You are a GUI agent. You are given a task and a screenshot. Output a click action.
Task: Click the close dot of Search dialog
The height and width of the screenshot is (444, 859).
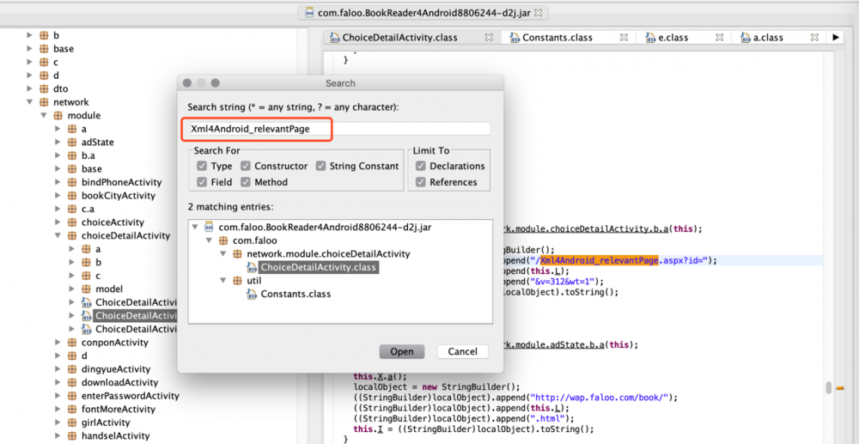tap(187, 82)
